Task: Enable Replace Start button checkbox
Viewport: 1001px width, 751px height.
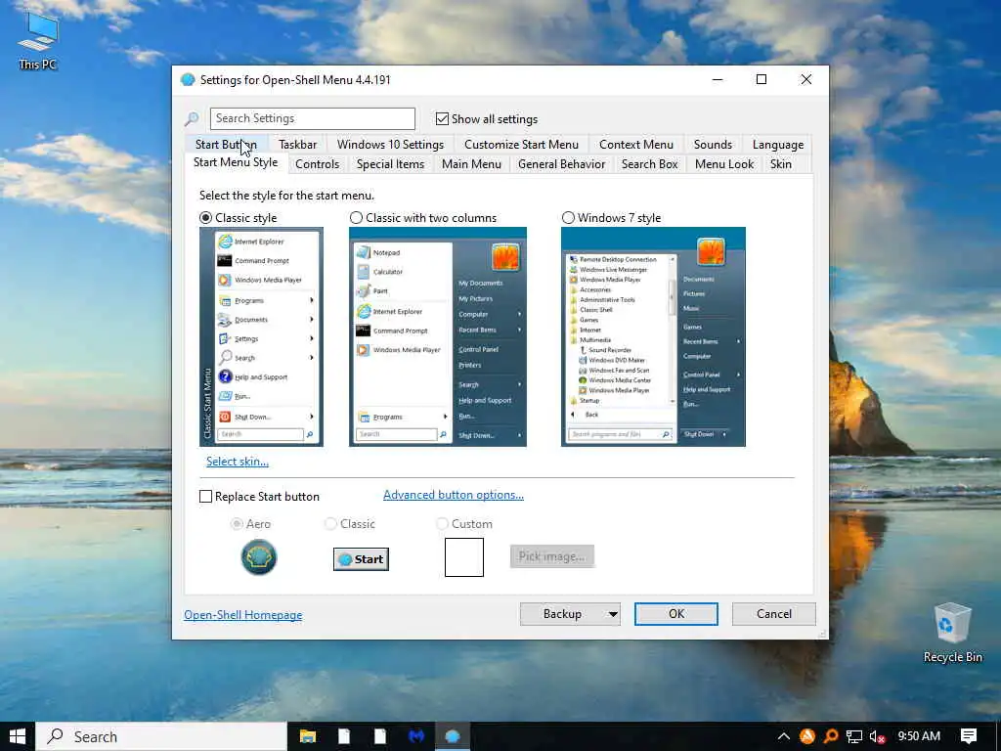Action: pos(205,496)
